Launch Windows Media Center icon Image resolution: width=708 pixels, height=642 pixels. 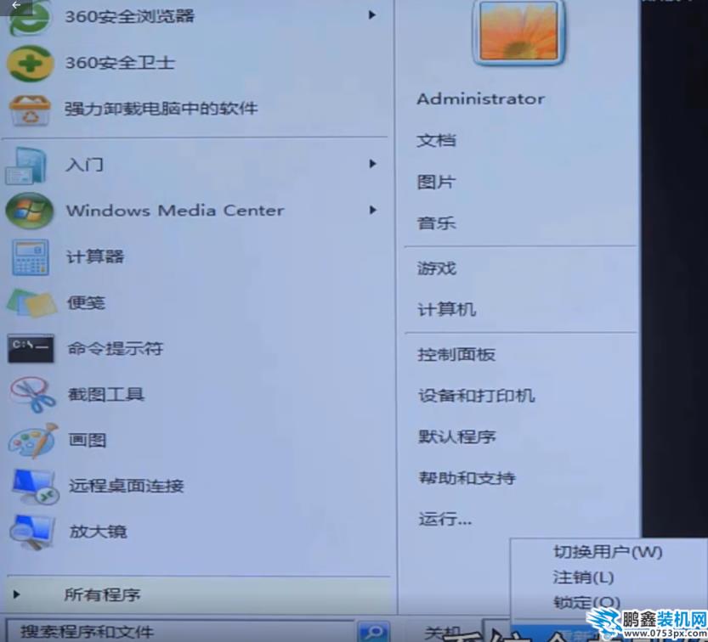(30, 211)
